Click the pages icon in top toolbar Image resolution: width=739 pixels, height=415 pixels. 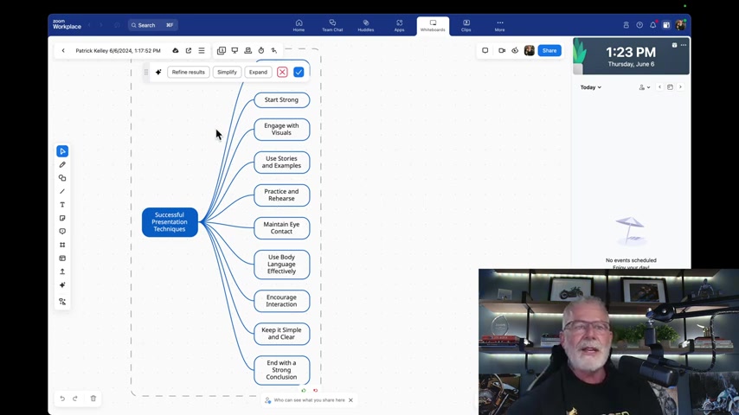click(x=221, y=50)
